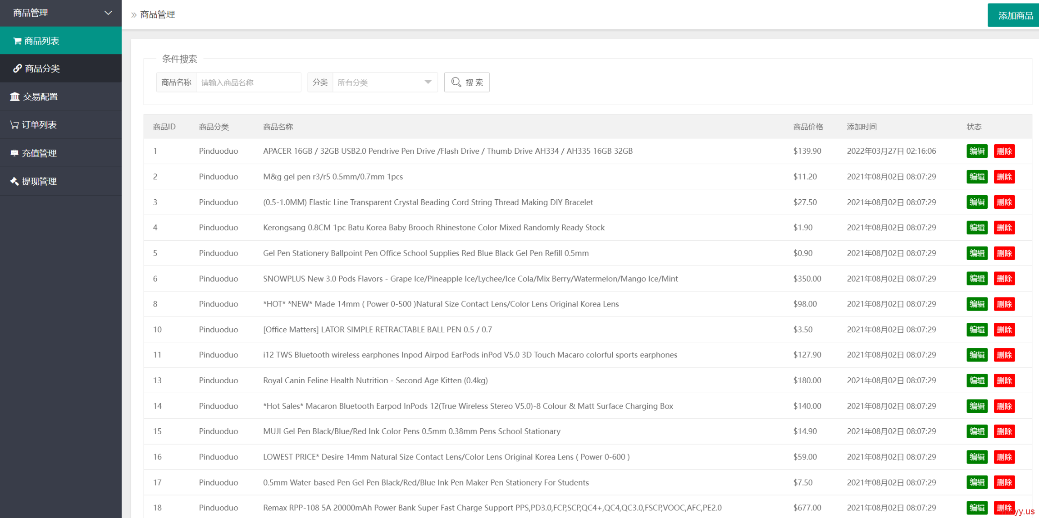Click the price $127.90 cell
1039x518 pixels.
tap(807, 355)
